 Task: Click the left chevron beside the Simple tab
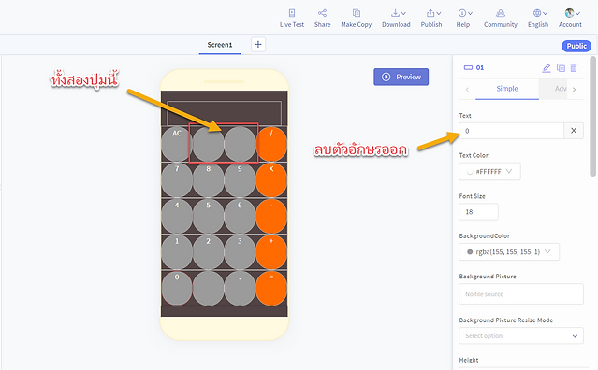467,90
